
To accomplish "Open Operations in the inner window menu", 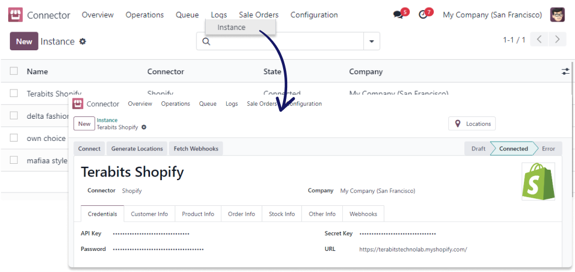I will [175, 104].
